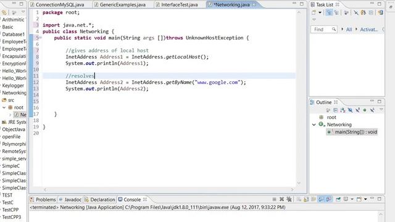
Task: Open the Declaration tab
Action: point(100,200)
